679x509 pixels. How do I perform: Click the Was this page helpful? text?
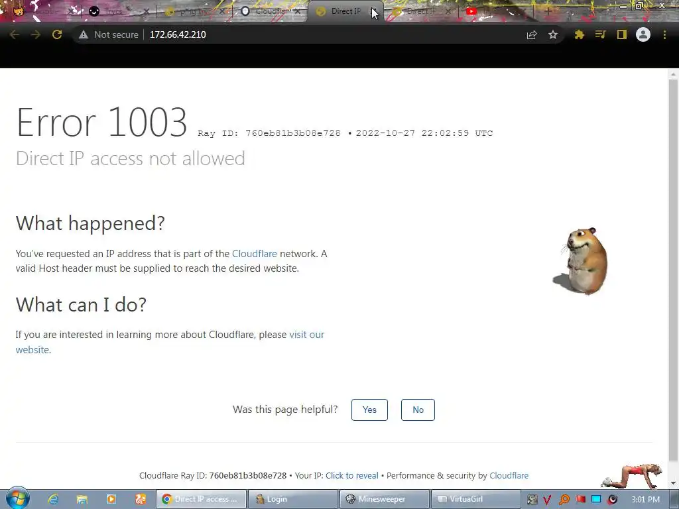pyautogui.click(x=285, y=410)
